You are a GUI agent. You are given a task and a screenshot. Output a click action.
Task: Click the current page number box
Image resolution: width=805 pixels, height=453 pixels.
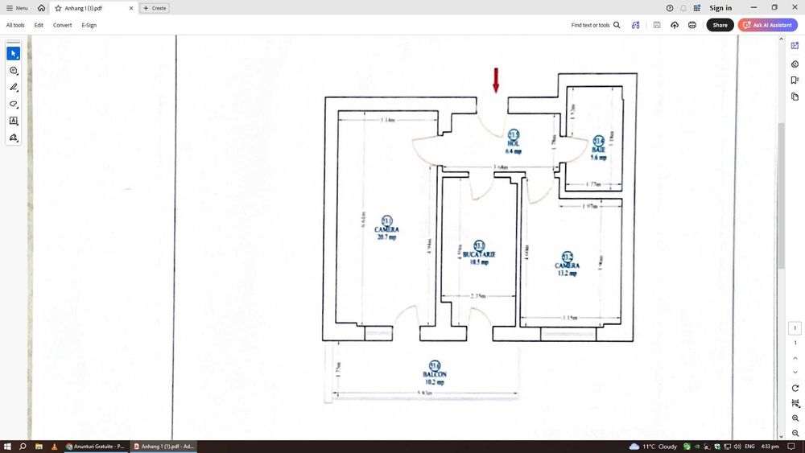[x=795, y=328]
